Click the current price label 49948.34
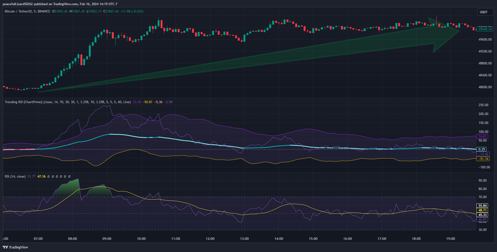Viewport: 497px width, 252px height. tap(485, 29)
